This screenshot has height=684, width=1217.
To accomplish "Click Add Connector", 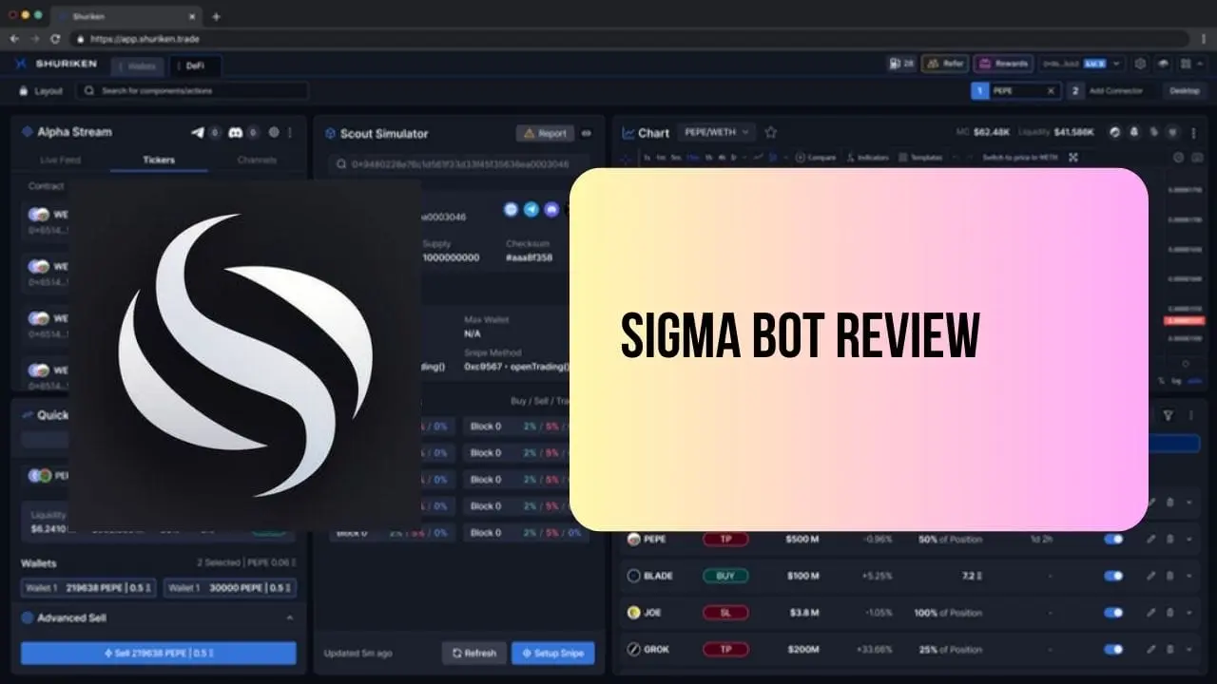I will point(1114,91).
